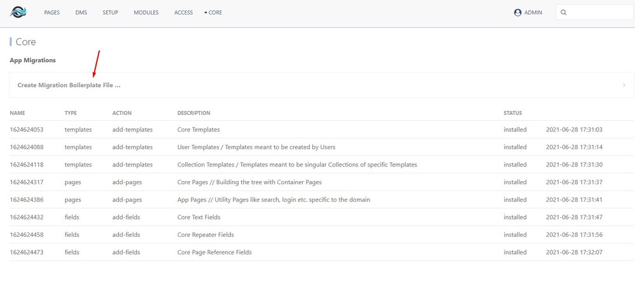Click the ADMIN user link

coord(533,12)
